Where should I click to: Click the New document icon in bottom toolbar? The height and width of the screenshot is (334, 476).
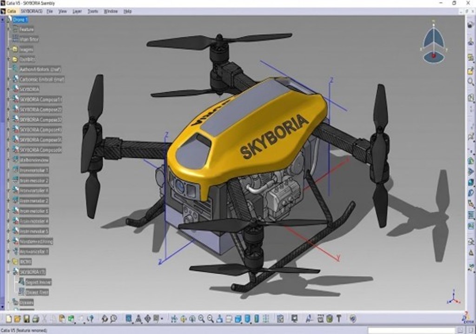8,319
